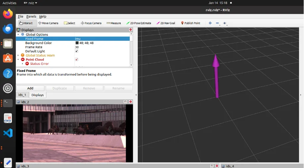Click the Displays panel monitor icon
The height and width of the screenshot is (168, 304).
19,30
